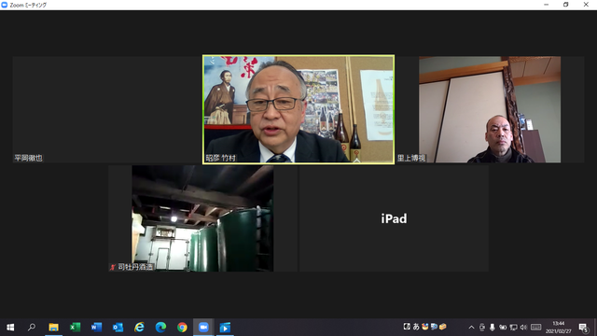Open the clock and date flyout

click(x=559, y=328)
